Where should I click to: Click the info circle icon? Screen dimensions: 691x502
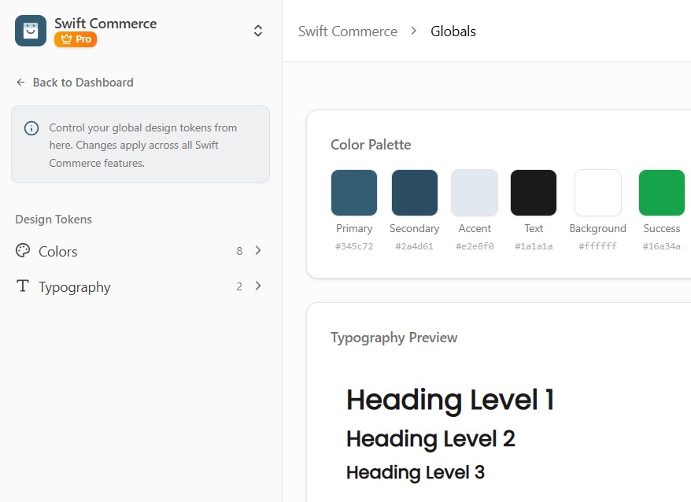(x=31, y=128)
